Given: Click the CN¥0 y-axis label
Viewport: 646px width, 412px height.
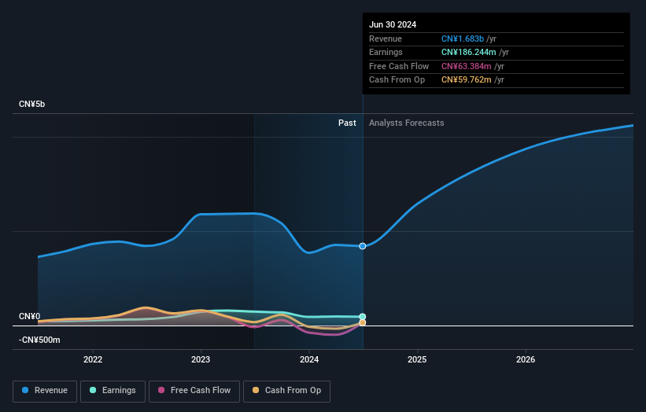Looking at the screenshot, I should coord(30,317).
